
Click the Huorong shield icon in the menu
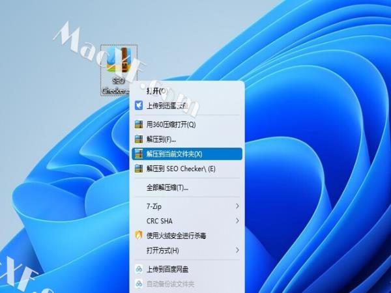click(x=138, y=236)
